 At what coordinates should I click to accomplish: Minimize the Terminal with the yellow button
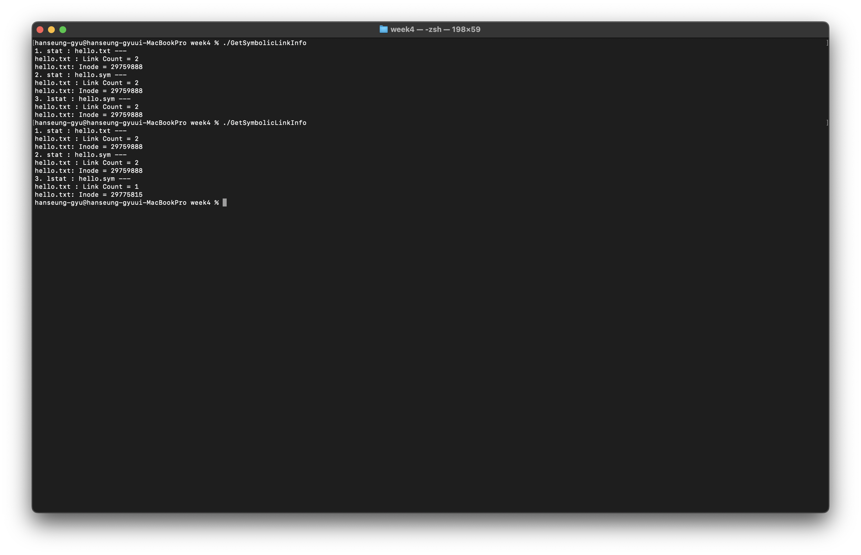click(51, 30)
